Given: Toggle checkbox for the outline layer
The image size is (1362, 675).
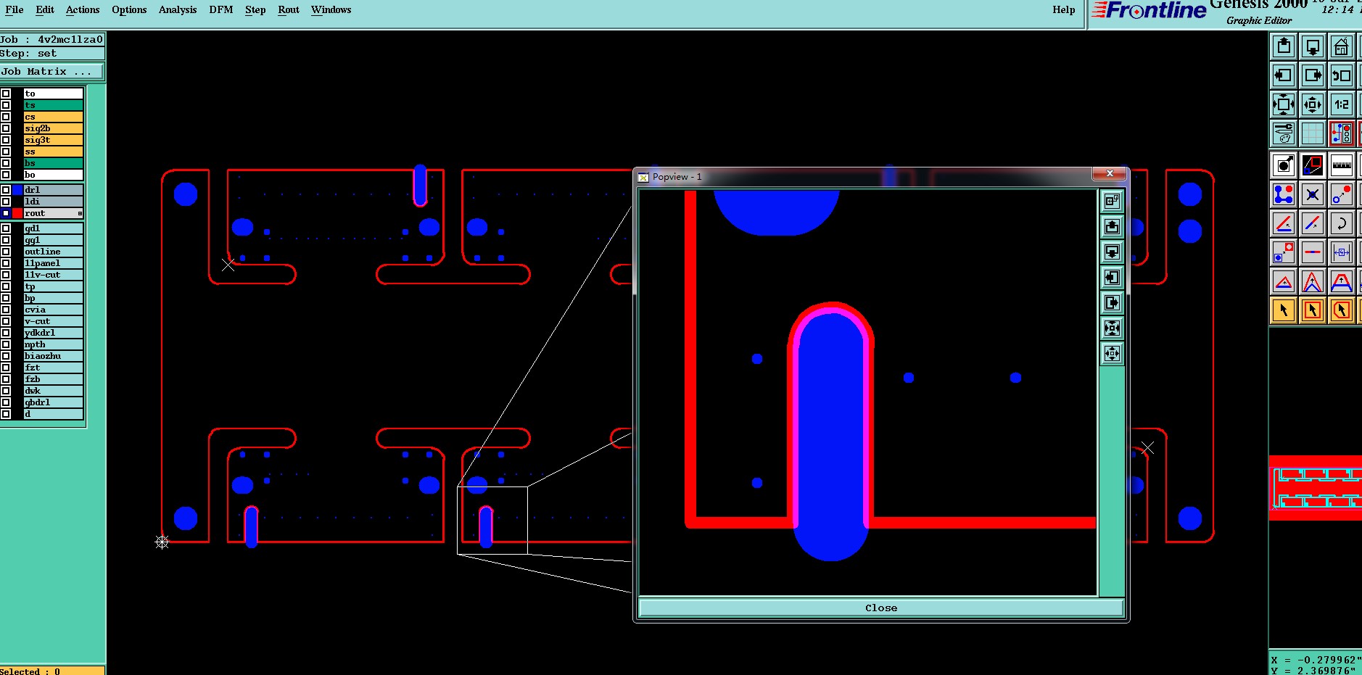Looking at the screenshot, I should click(6, 252).
